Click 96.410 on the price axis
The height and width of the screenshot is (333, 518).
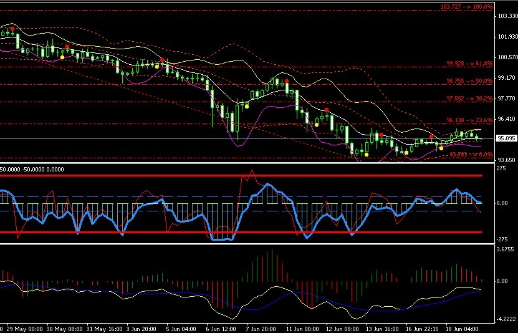pos(506,119)
